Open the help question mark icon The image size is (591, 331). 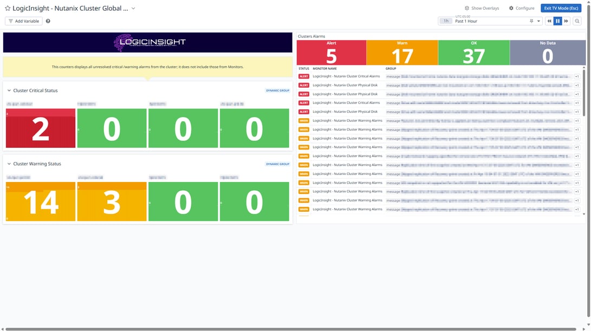click(x=48, y=21)
